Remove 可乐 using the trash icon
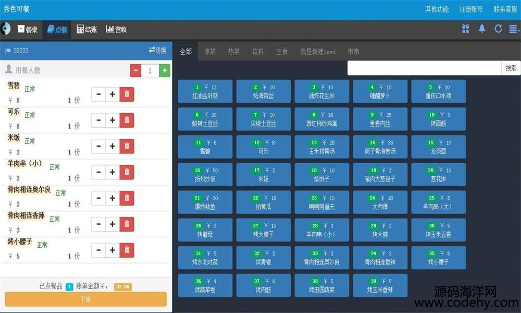521x313 pixels. tap(127, 120)
